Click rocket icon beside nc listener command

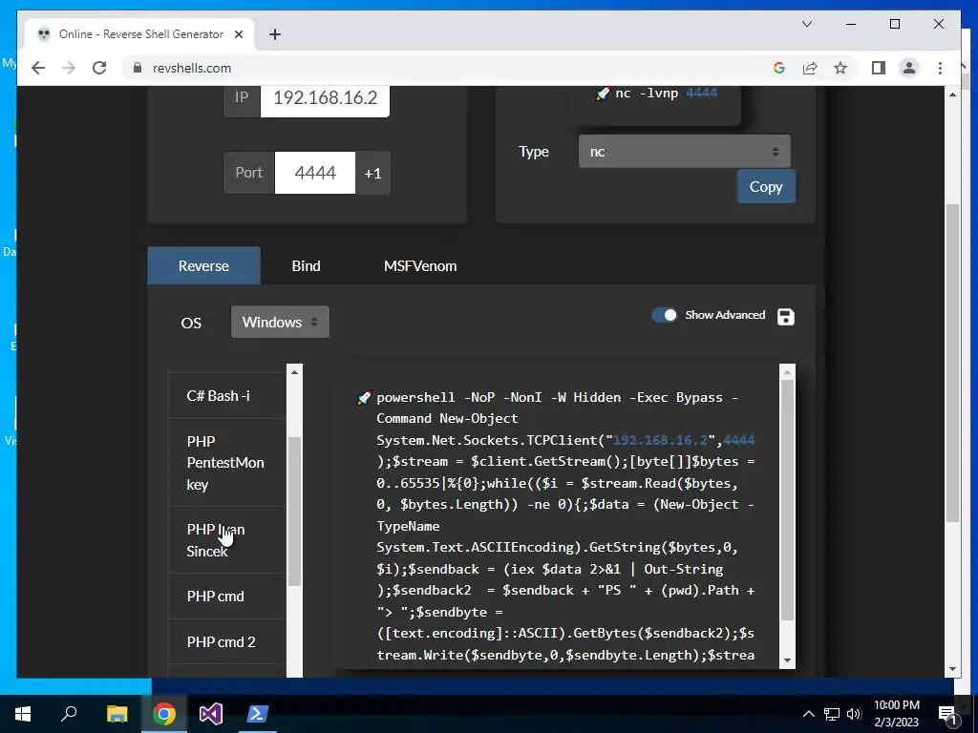[x=603, y=94]
